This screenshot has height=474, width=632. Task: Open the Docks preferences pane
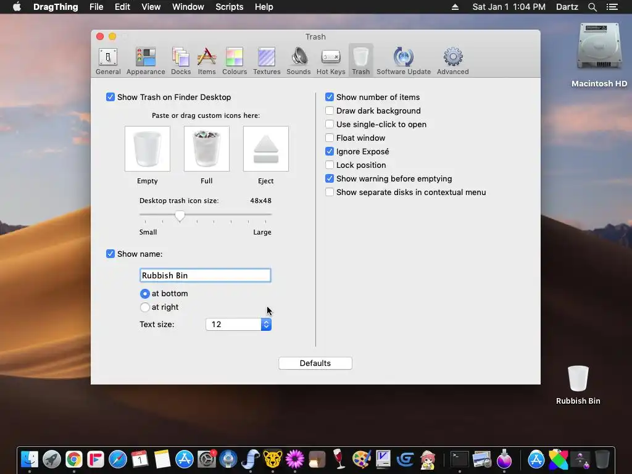tap(181, 61)
